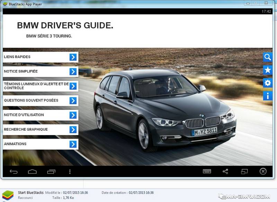The width and height of the screenshot is (277, 202).
Task: Open the info icon
Action: (267, 96)
